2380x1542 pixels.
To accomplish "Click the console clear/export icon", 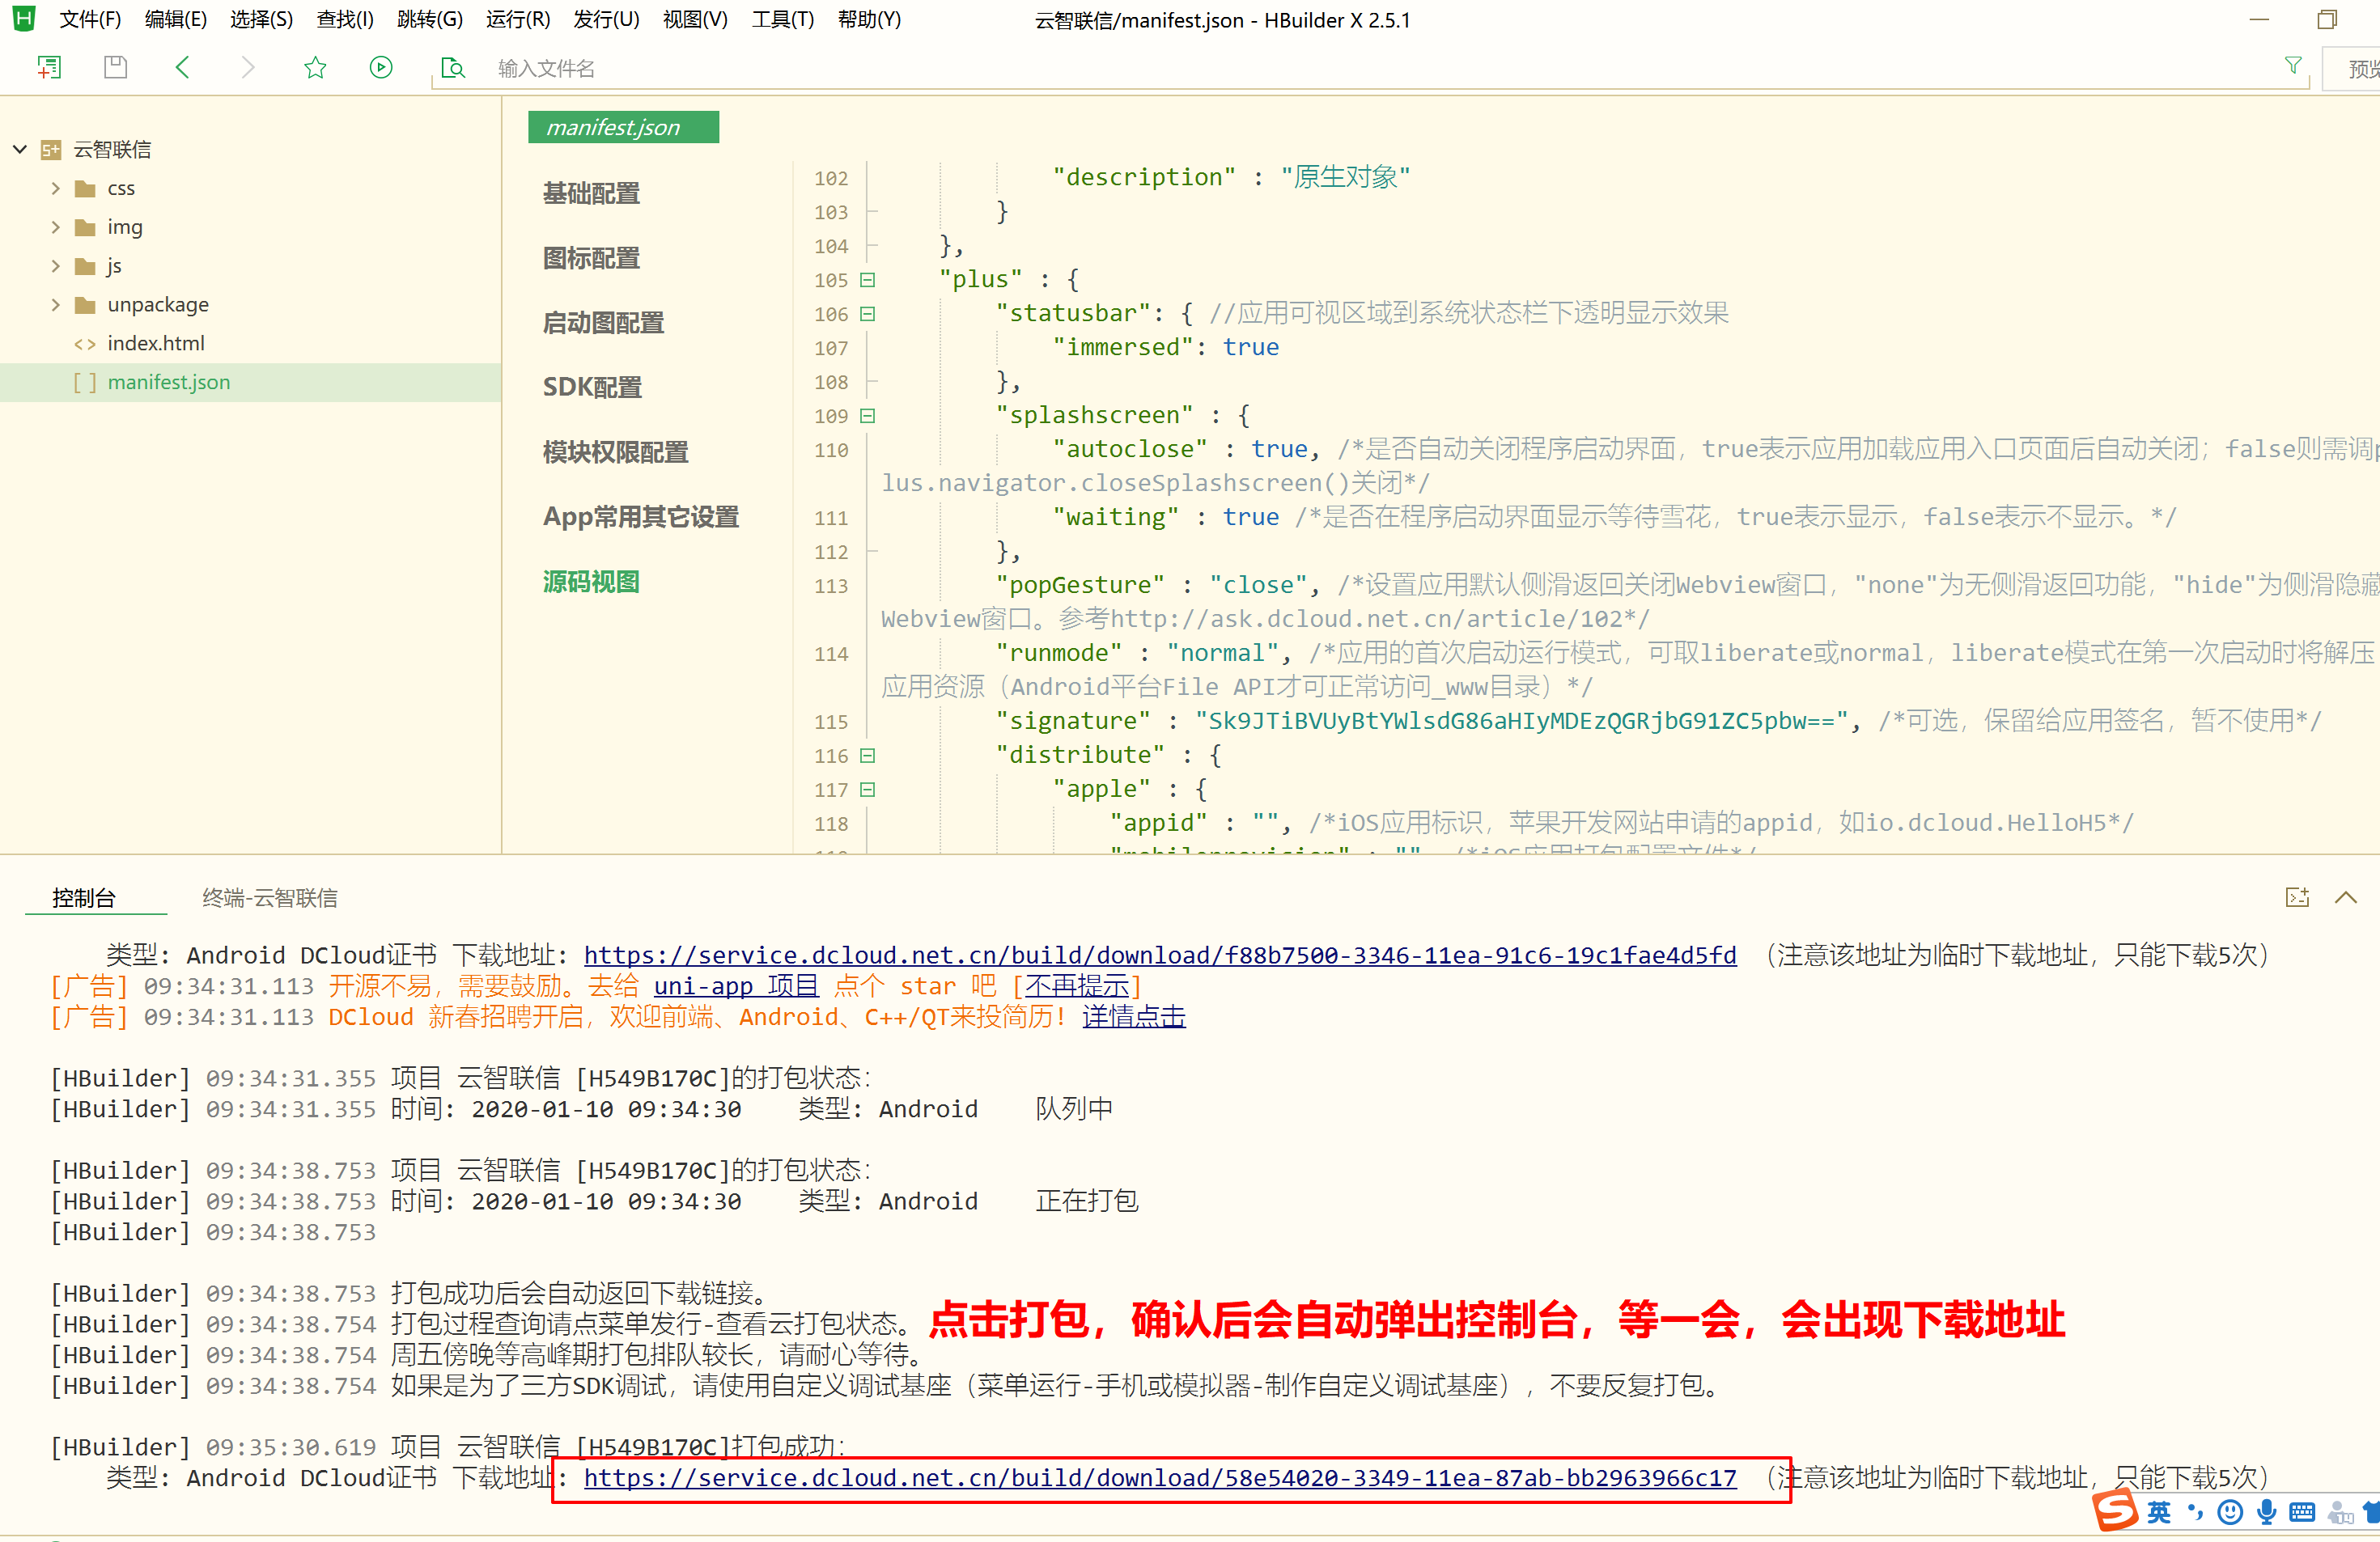I will pos(2297,897).
